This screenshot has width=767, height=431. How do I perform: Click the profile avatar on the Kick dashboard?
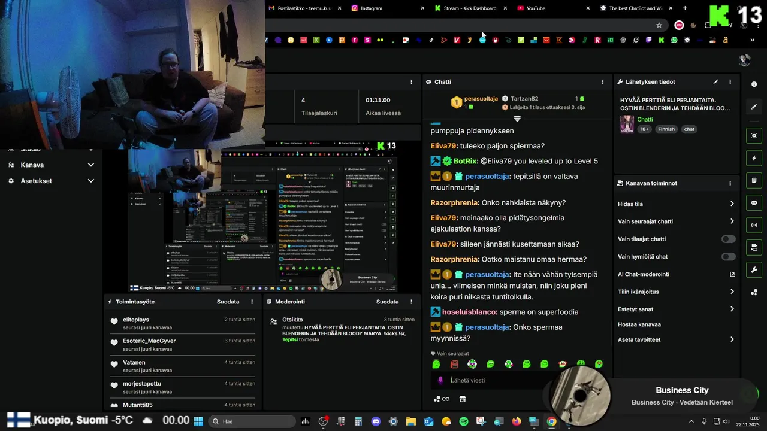[x=745, y=60]
